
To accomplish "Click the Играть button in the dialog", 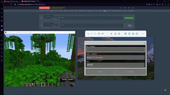I will point(100,72).
